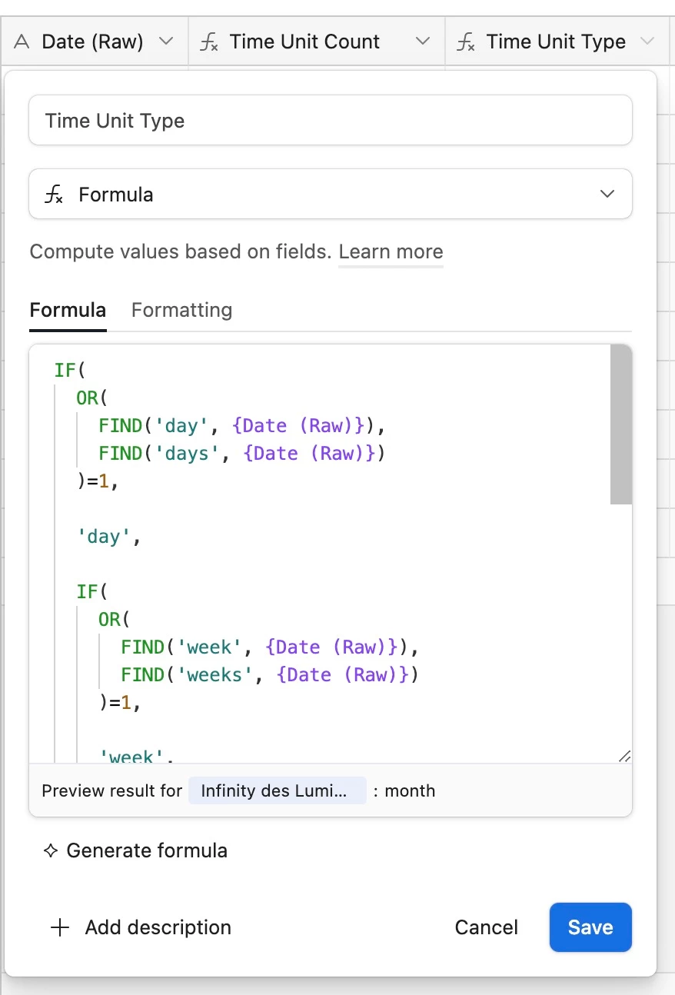This screenshot has width=675, height=995.
Task: Click the formula icon beside Time Unit Type header
Action: 465,42
